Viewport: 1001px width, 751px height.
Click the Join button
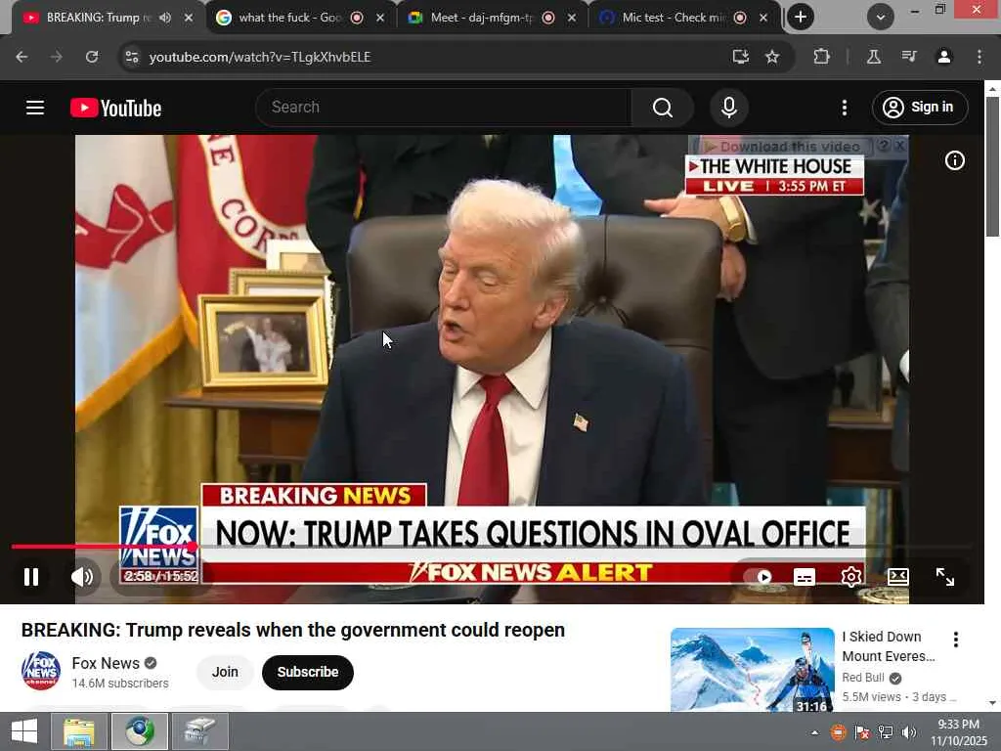[x=225, y=673]
